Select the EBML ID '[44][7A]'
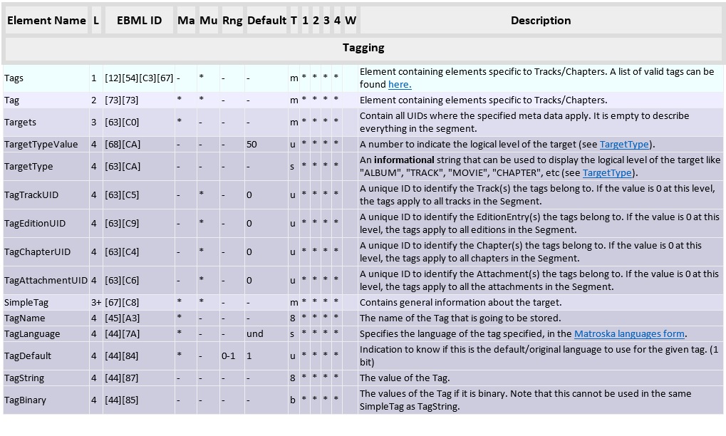The image size is (726, 436). point(123,333)
